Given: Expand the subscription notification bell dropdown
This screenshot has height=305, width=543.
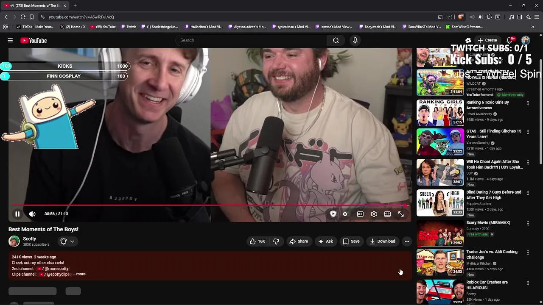Looking at the screenshot, I should [x=67, y=241].
